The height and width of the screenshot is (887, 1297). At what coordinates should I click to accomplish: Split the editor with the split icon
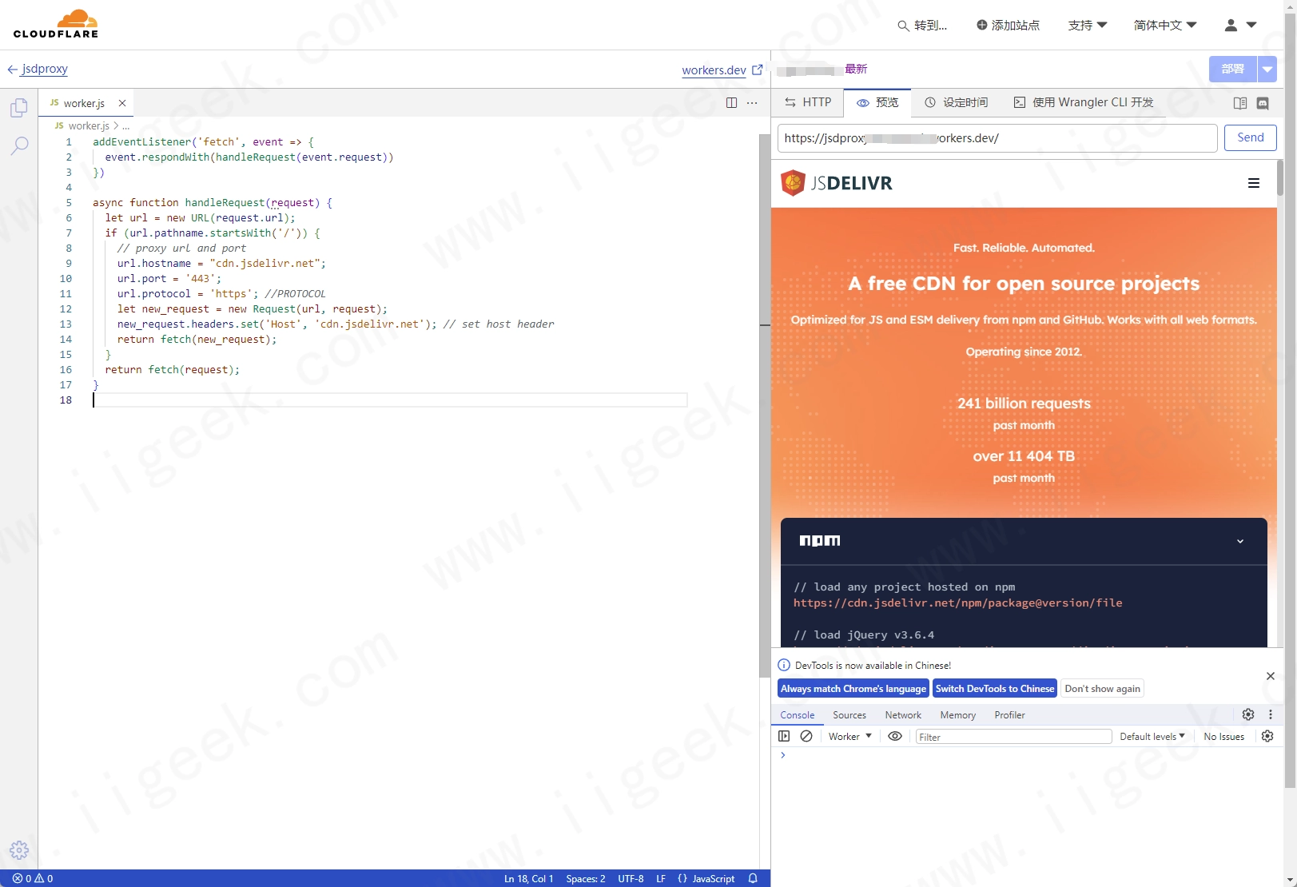[731, 103]
